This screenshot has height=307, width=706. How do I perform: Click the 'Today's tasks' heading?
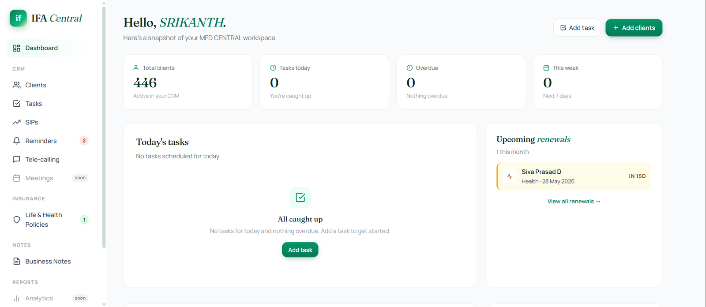click(162, 142)
